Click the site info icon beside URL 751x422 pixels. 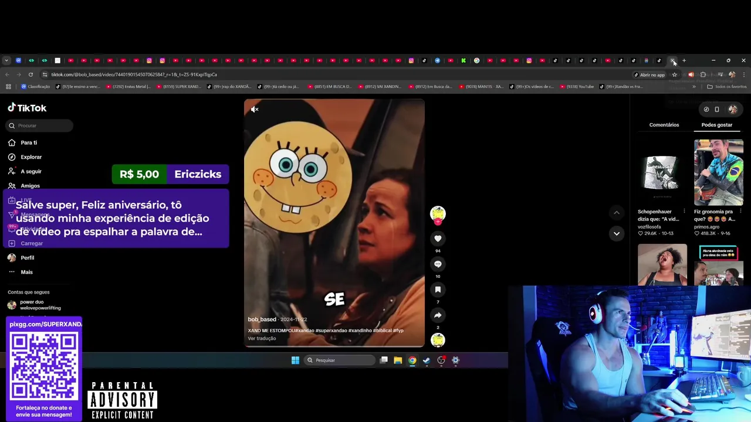[x=46, y=74]
